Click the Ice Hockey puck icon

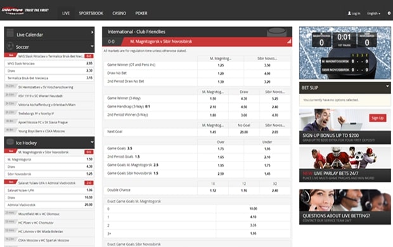tap(10, 142)
